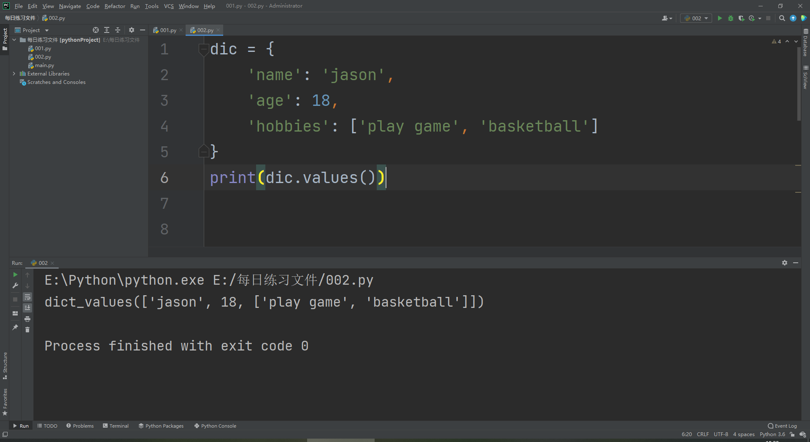Switch to the 001.py editor tab
This screenshot has height=442, width=810.
click(167, 30)
